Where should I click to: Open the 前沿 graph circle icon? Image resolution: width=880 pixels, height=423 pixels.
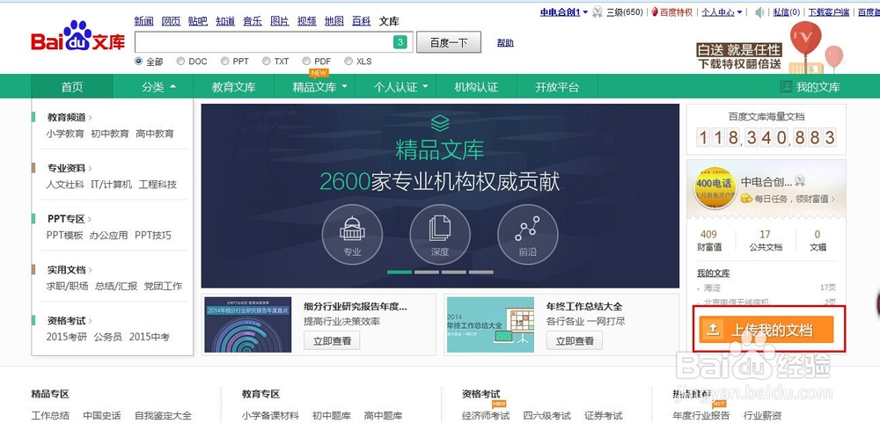[x=527, y=235]
